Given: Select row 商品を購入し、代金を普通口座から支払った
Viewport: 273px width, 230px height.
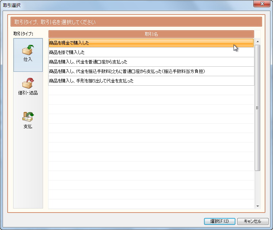Looking at the screenshot, I should 151,62.
